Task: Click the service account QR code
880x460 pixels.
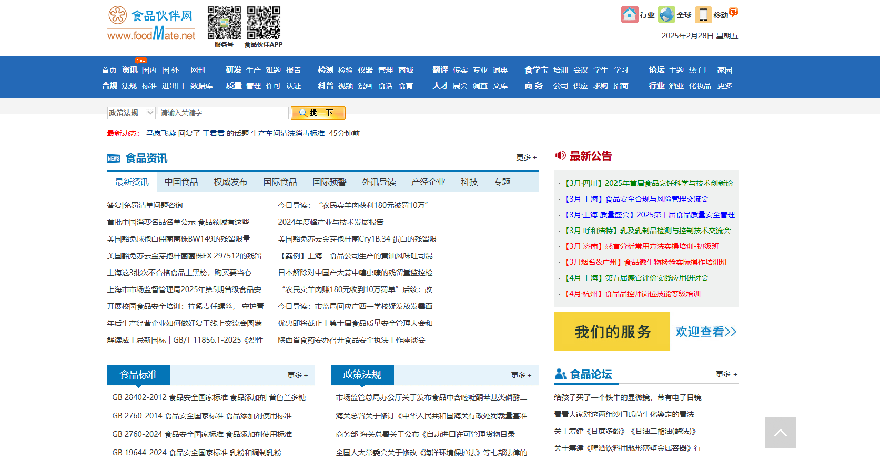Action: pyautogui.click(x=224, y=23)
